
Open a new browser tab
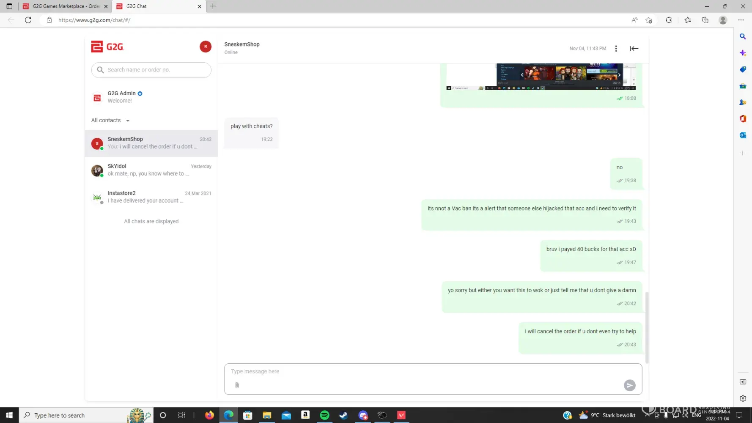point(213,6)
